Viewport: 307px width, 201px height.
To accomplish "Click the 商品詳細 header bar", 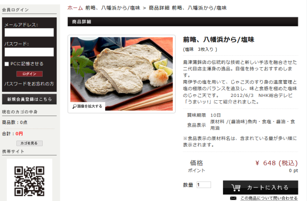I will pos(183,22).
